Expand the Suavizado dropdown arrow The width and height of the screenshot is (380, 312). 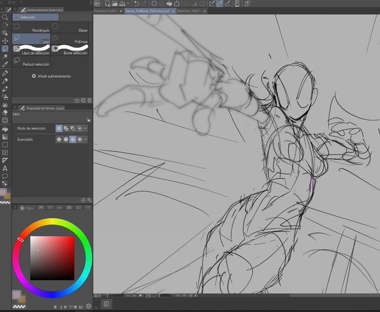click(x=85, y=140)
